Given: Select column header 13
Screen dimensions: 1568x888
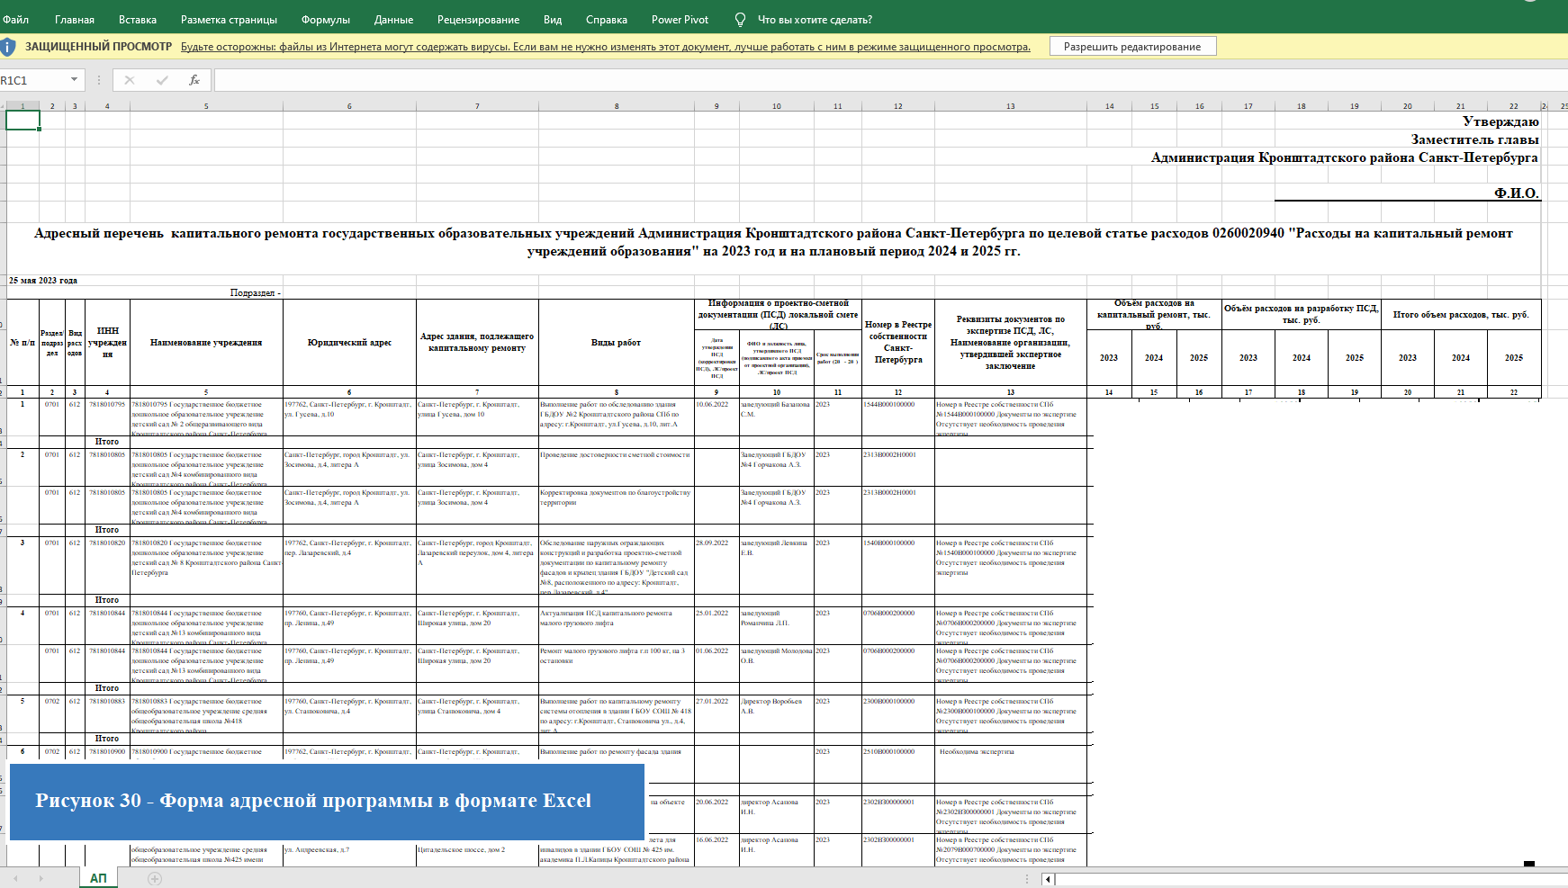Looking at the screenshot, I should point(1011,106).
